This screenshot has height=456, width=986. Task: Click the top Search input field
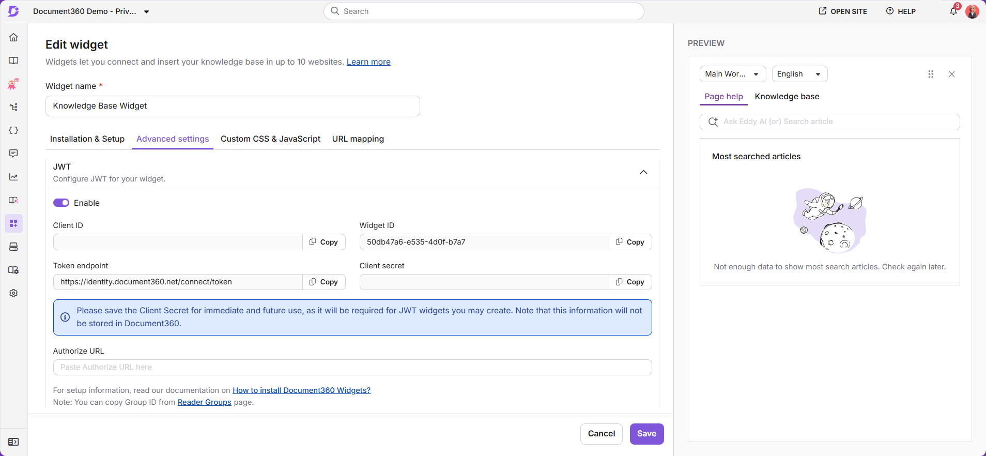point(484,11)
